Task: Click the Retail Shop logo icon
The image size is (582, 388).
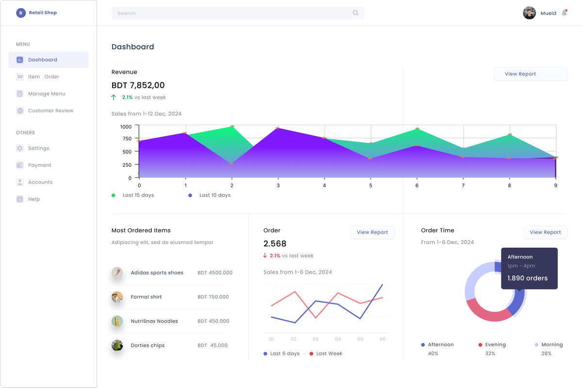Action: (x=21, y=13)
